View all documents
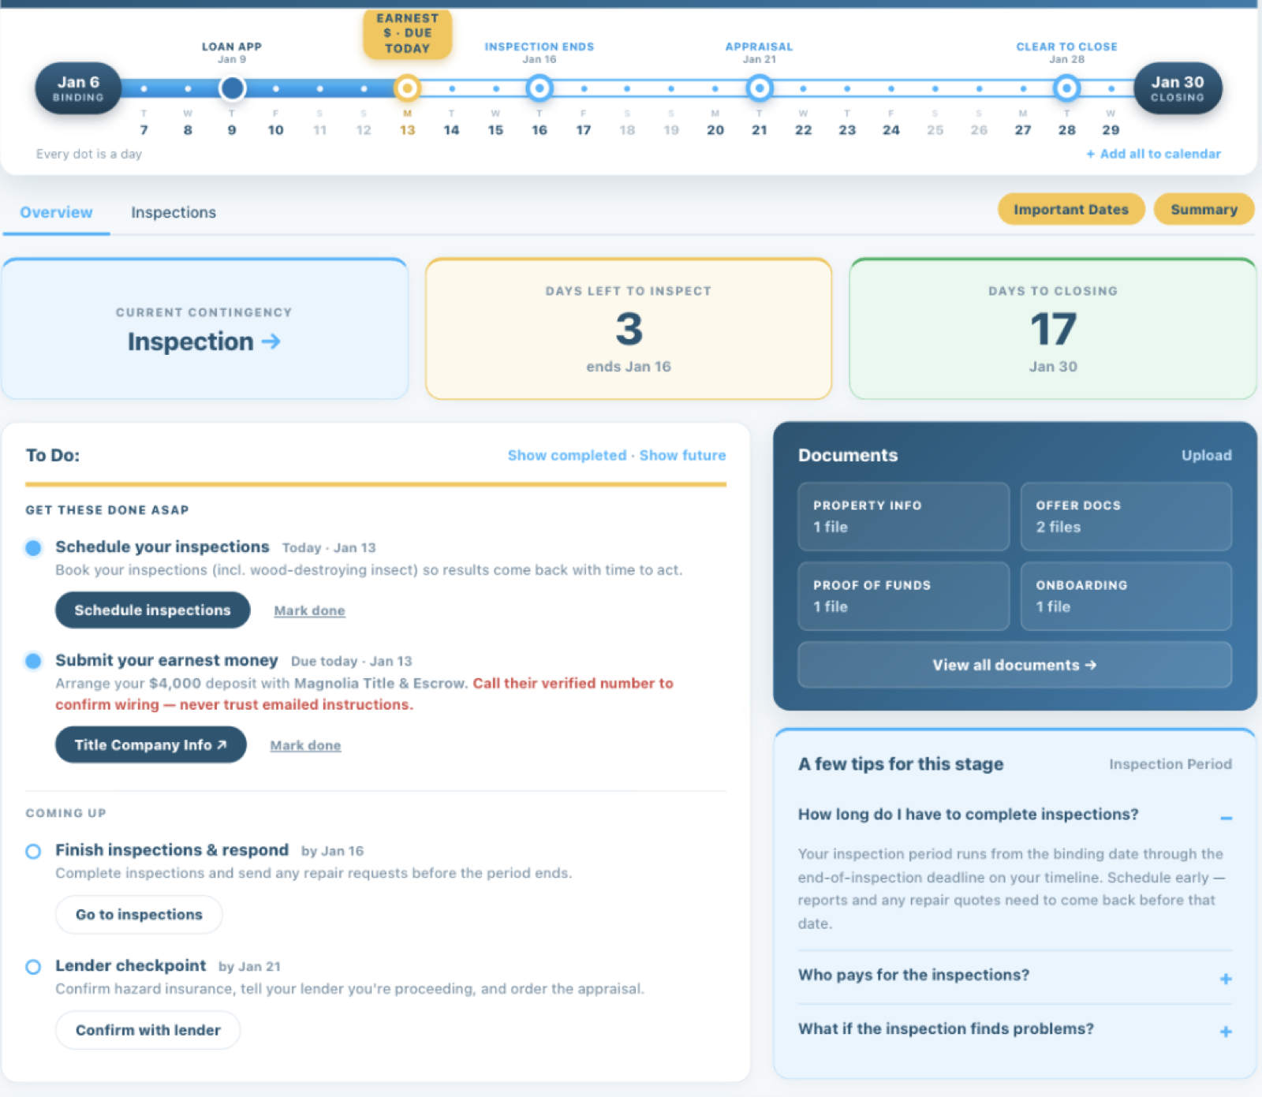 1014,665
